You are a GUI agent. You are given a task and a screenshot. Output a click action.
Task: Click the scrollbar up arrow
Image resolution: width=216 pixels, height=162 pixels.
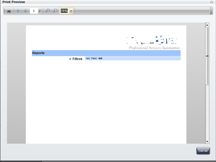tap(207, 25)
